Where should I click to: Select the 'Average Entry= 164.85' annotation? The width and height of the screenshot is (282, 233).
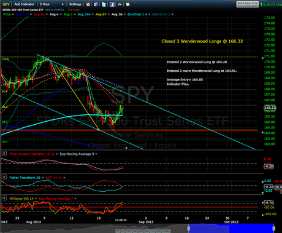click(185, 80)
